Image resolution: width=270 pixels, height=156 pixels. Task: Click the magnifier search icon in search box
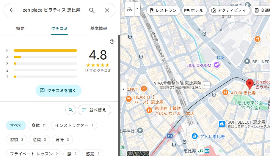[x=92, y=10]
